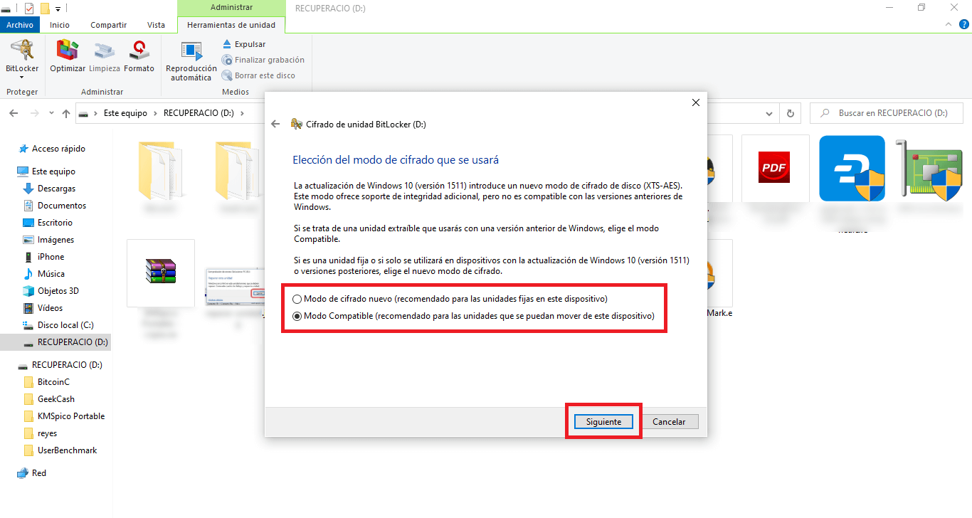Select Modo Compatible option
Image resolution: width=972 pixels, height=518 pixels.
[473, 316]
